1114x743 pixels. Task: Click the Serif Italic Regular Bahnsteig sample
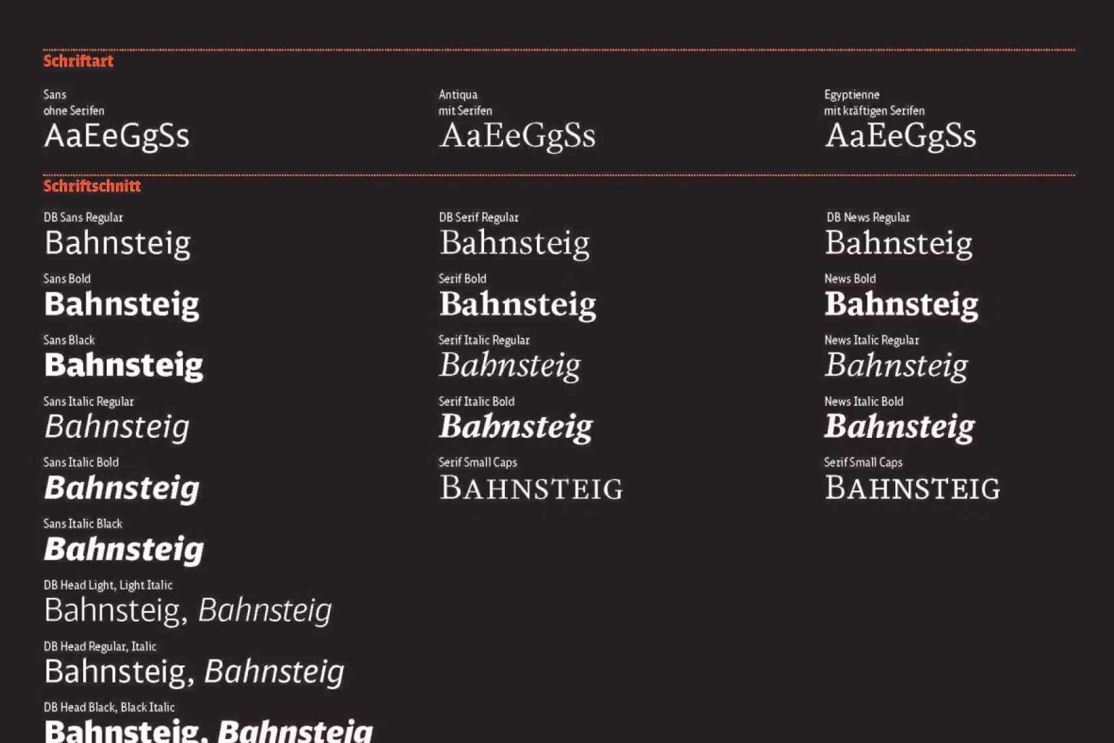pyautogui.click(x=510, y=366)
